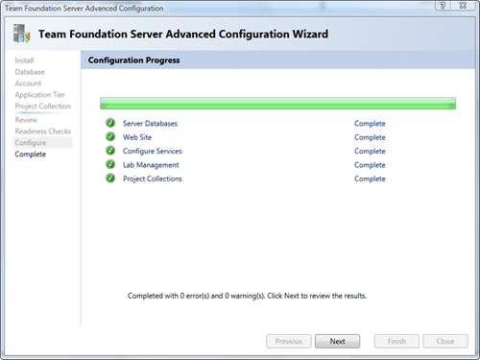Viewport: 480px width, 360px height.
Task: Click Complete status for Server Databases
Action: coord(370,124)
